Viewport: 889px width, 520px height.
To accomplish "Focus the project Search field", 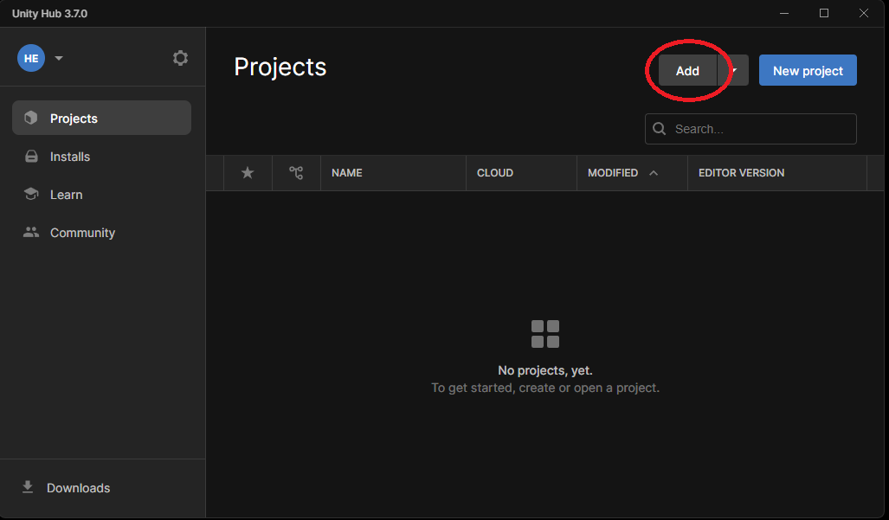I will point(750,129).
